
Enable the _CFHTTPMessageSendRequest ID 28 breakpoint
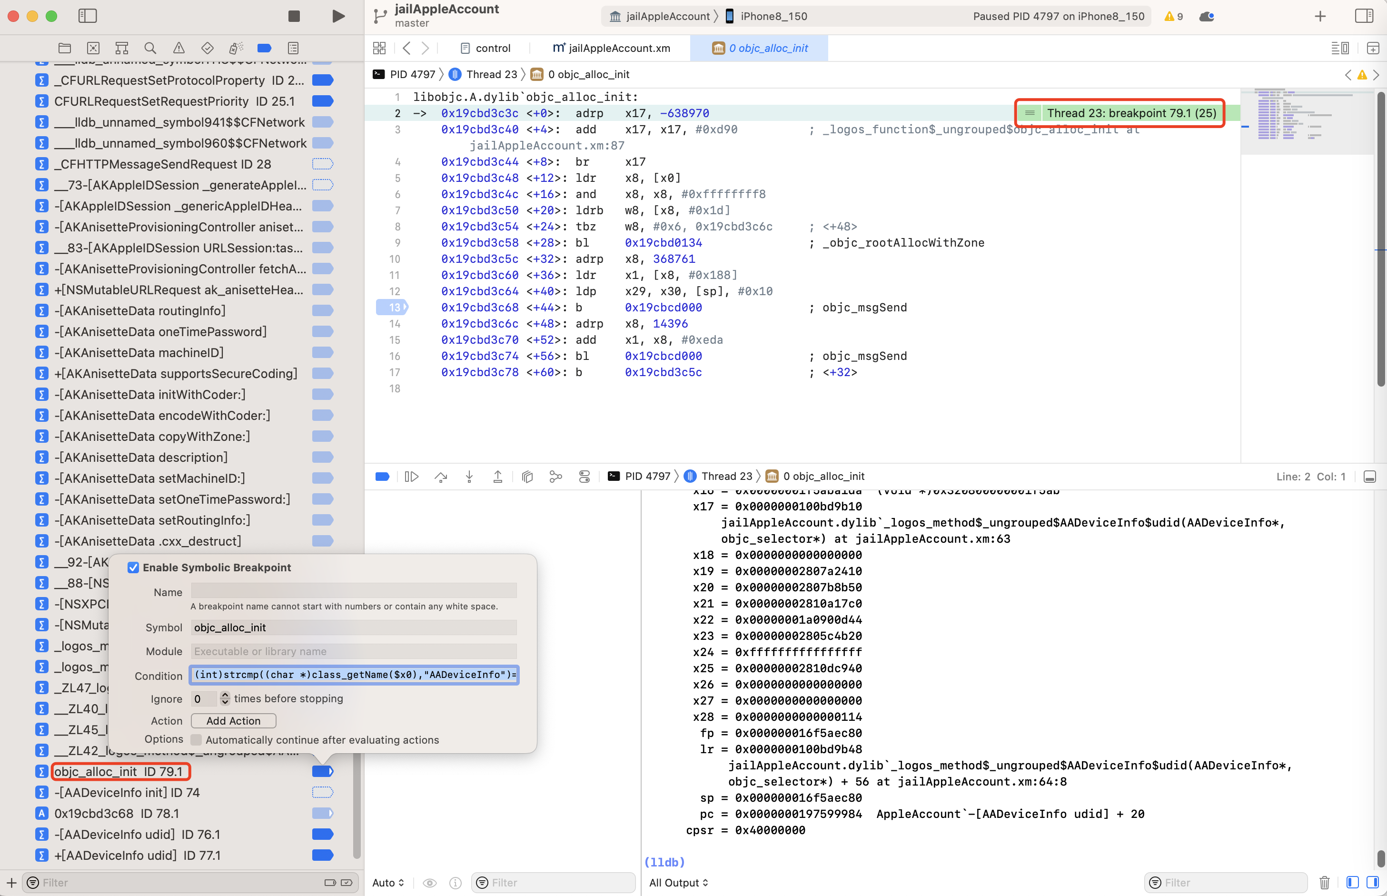[x=323, y=163]
